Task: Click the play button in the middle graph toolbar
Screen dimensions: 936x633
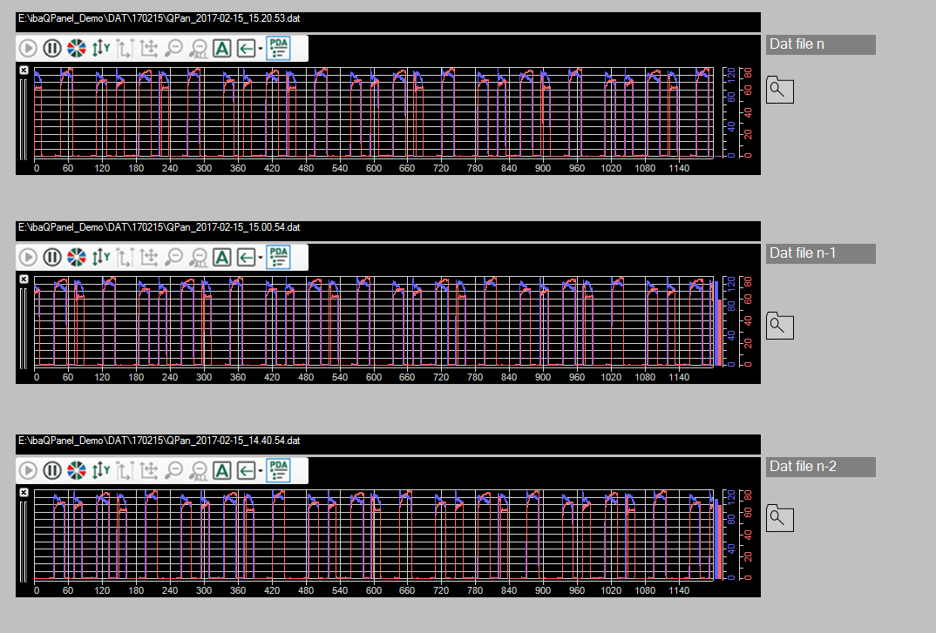Action: pyautogui.click(x=28, y=257)
